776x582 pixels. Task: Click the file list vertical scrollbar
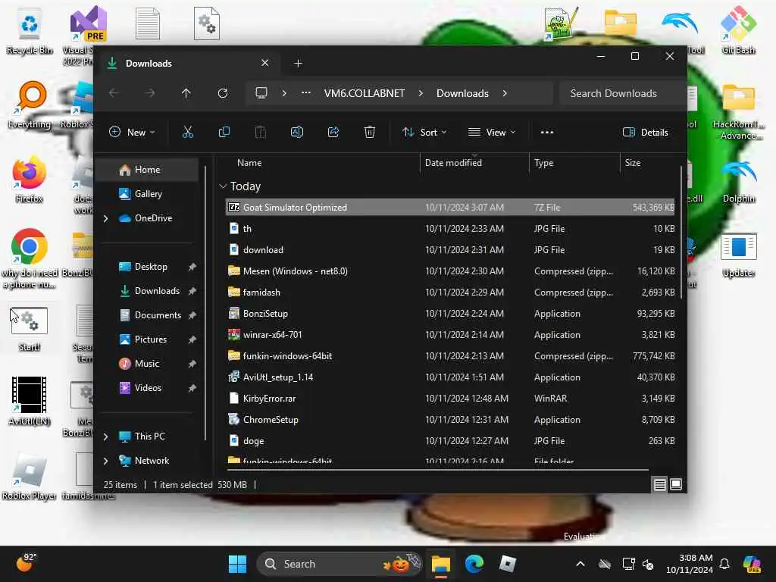click(681, 233)
